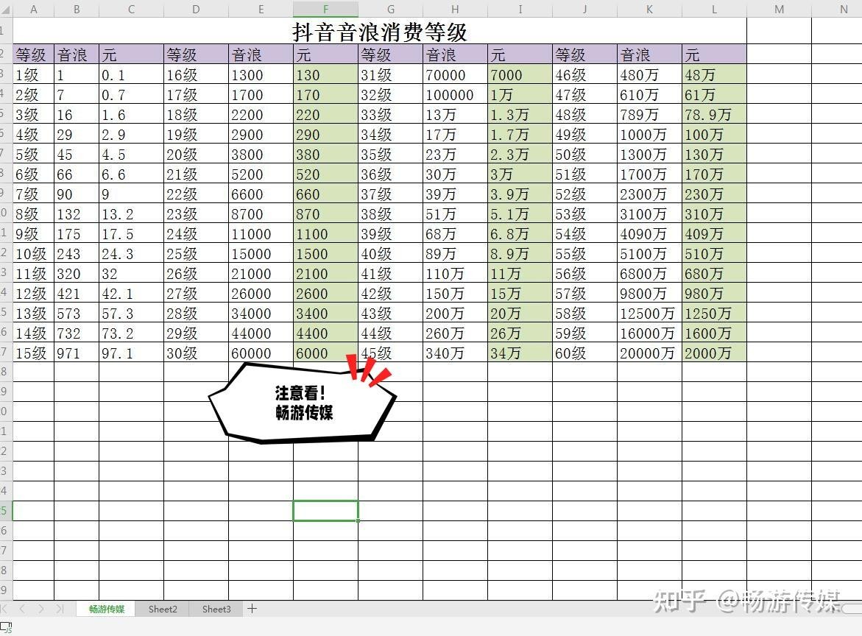The width and height of the screenshot is (862, 636).
Task: Select the cell containing 4090万
Action: coord(650,233)
